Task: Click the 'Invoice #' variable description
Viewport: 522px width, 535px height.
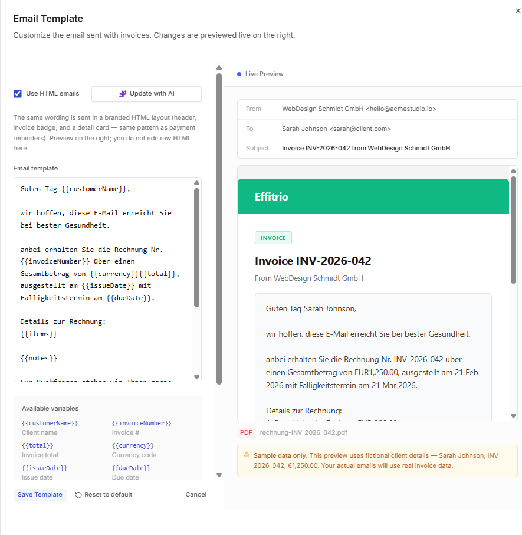Action: click(126, 432)
